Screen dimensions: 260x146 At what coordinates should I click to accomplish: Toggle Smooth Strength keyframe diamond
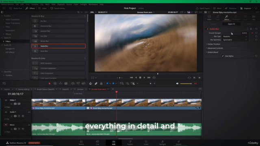point(252,33)
